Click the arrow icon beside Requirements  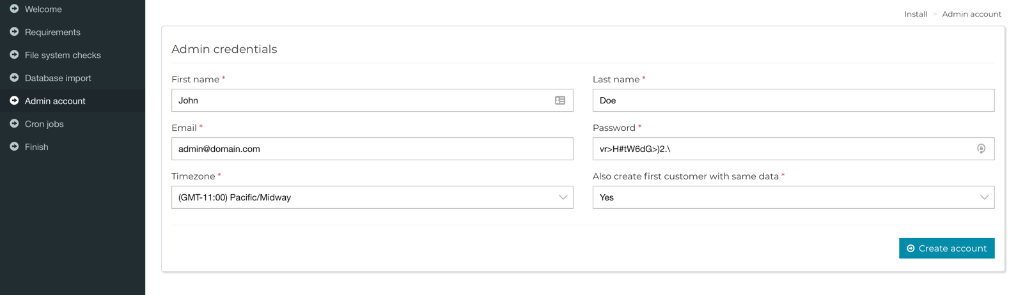pos(14,32)
